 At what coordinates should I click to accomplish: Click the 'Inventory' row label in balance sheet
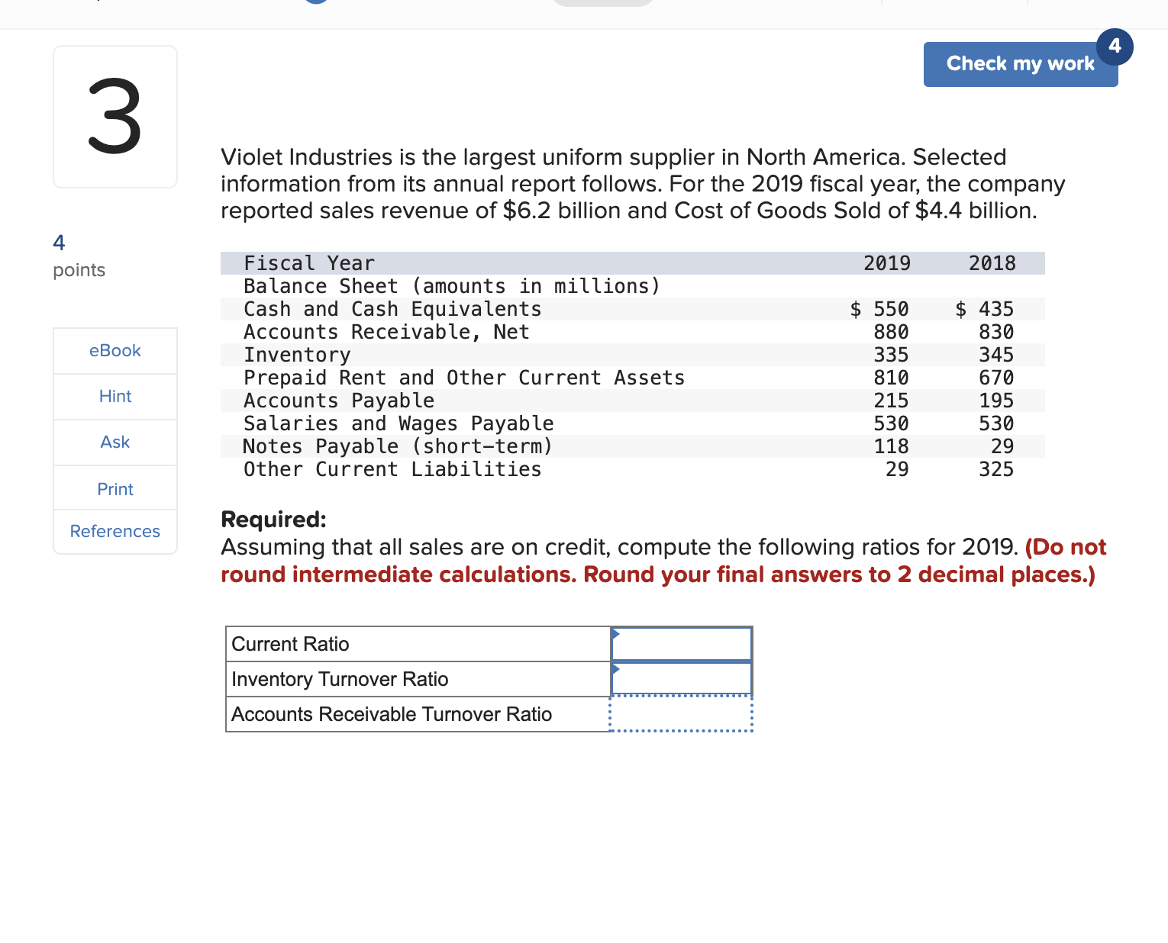[297, 355]
